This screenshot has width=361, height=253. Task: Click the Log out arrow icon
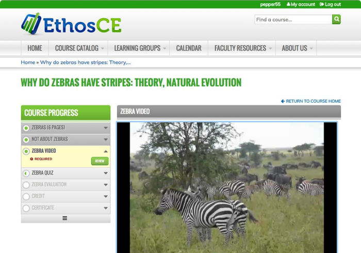[x=322, y=4]
